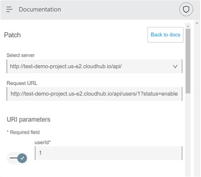Image resolution: width=201 pixels, height=177 pixels.
Task: Click inside the Request URL field
Action: click(95, 94)
